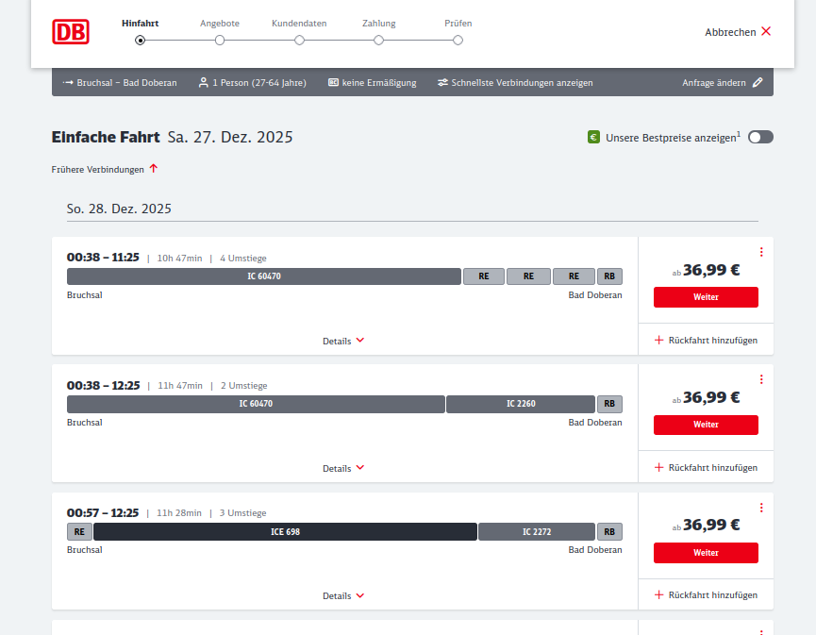
Task: Click the filter icon for Schnellste Verbindungen
Action: pyautogui.click(x=442, y=83)
